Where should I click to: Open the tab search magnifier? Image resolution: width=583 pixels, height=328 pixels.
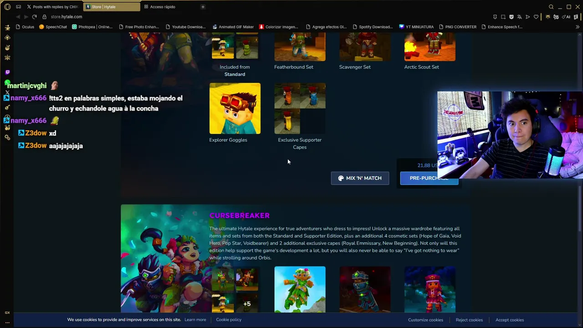tap(551, 7)
